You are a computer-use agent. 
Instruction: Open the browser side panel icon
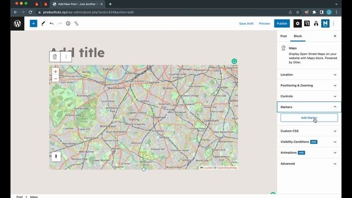pyautogui.click(x=321, y=12)
